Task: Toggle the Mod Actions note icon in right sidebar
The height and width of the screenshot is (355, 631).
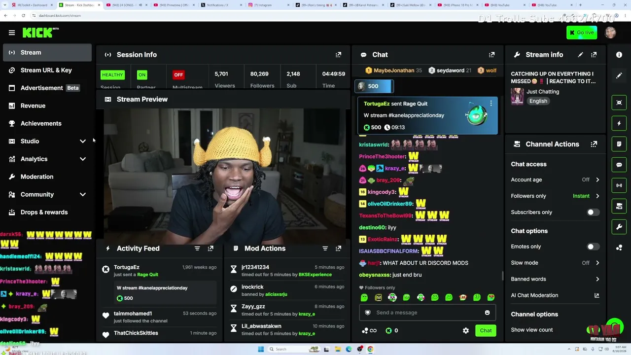Action: [x=619, y=144]
